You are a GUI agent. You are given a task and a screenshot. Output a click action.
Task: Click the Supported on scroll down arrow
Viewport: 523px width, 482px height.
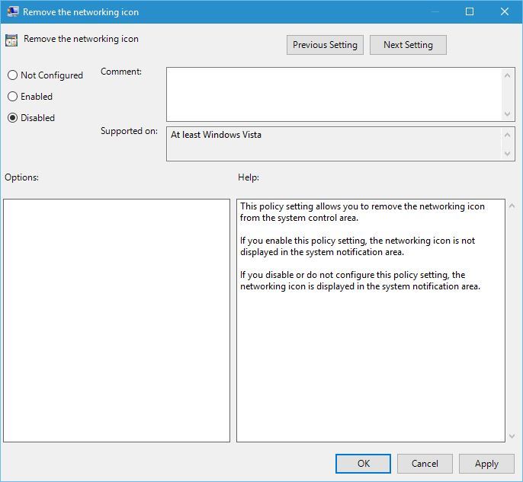click(x=507, y=154)
